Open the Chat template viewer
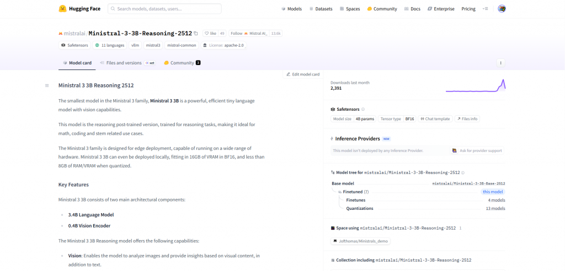The width and height of the screenshot is (565, 271). click(x=435, y=118)
